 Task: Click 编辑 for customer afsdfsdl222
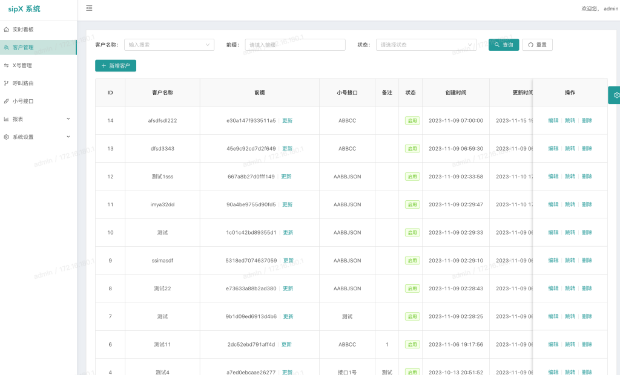click(x=553, y=120)
